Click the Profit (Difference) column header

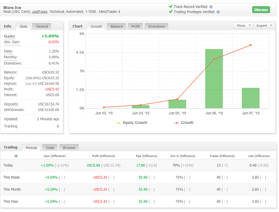(x=104, y=156)
